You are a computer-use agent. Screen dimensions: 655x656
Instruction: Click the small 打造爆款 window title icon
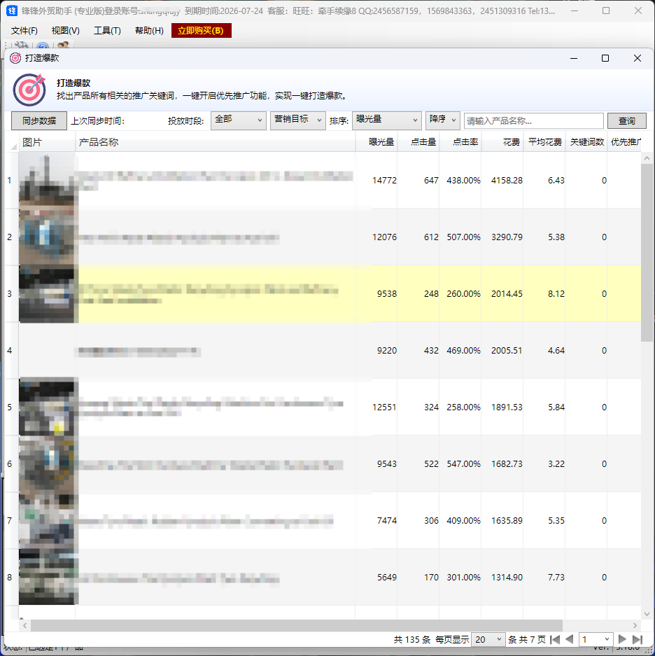pyautogui.click(x=15, y=58)
